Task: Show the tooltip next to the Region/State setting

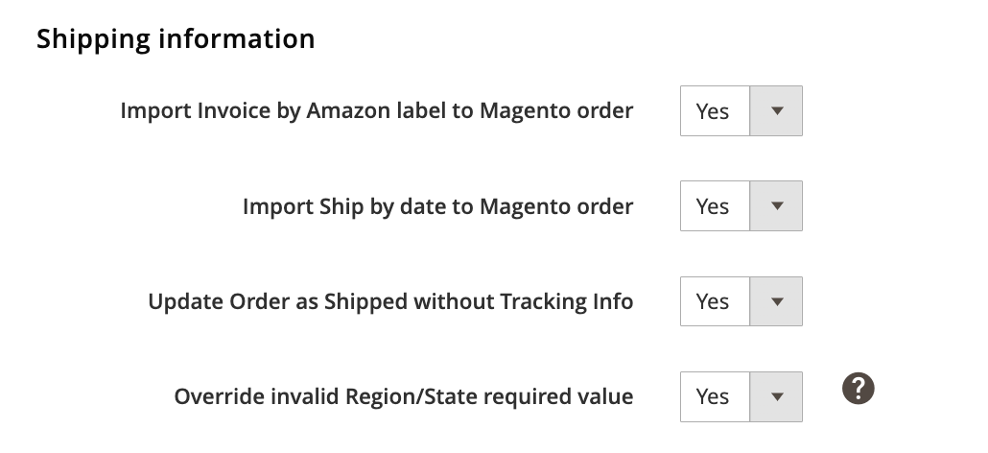Action: click(859, 389)
